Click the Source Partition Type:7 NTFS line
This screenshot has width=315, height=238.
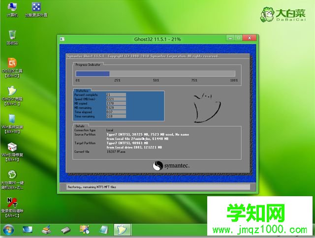pyautogui.click(x=148, y=134)
